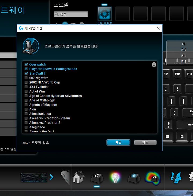Viewport: 193px width, 196px height.
Task: Select F11 in the key list panel
Action: [180, 56]
